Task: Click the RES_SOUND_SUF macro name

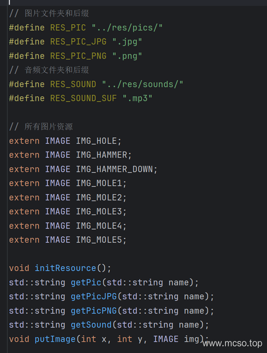Action: coord(83,98)
